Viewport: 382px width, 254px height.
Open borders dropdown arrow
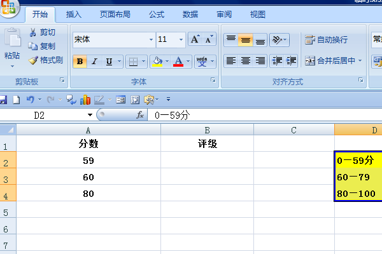click(x=143, y=61)
